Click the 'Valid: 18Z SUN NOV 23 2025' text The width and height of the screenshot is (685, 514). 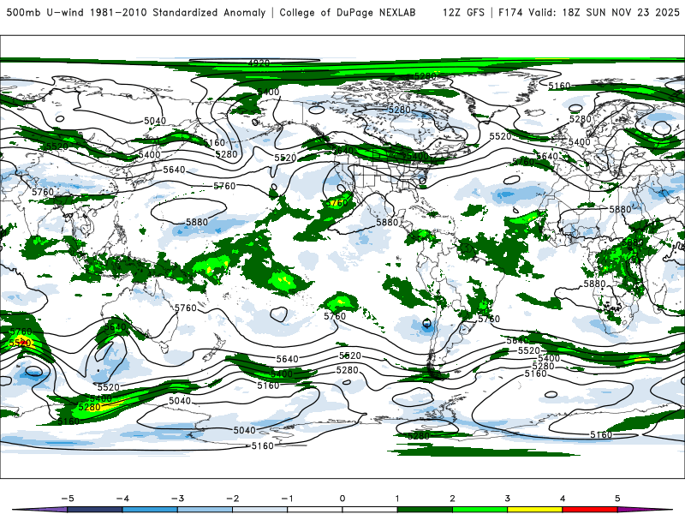click(604, 12)
